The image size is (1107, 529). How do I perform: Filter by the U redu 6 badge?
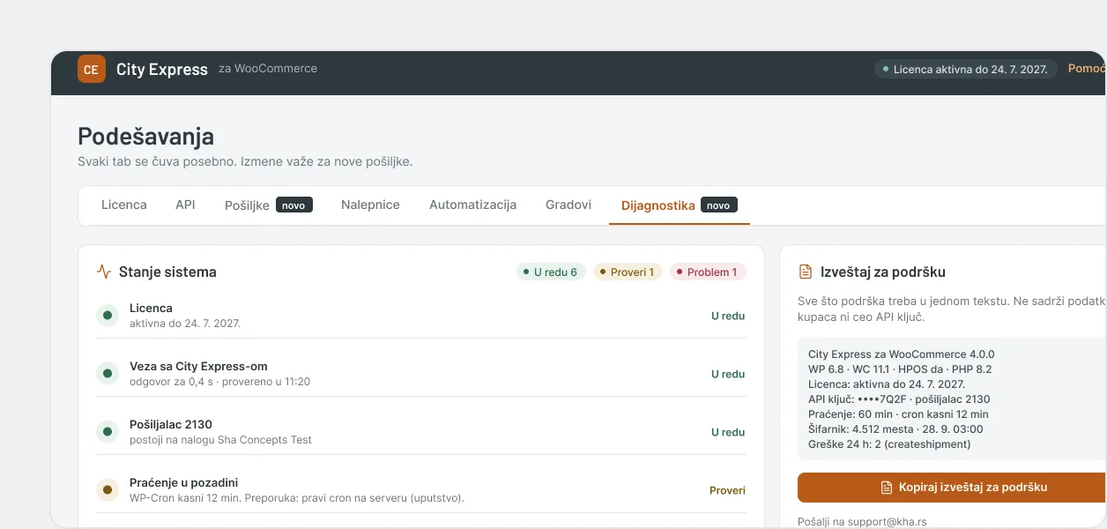[551, 272]
